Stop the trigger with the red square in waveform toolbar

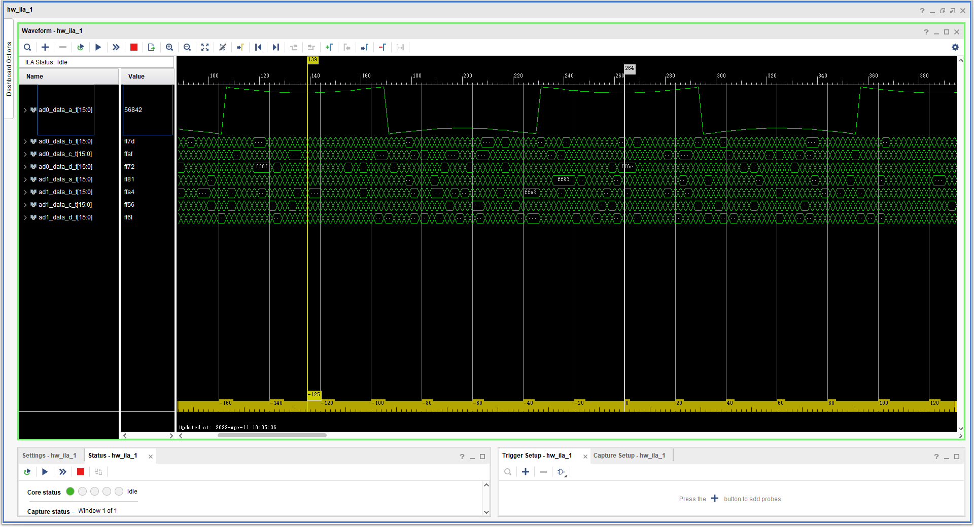click(134, 47)
